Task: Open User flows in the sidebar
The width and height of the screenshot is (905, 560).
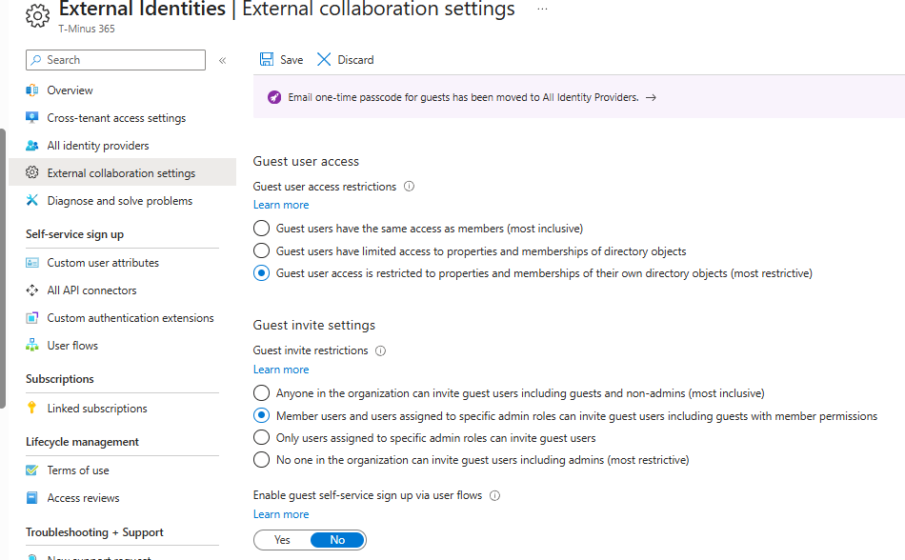Action: (72, 346)
